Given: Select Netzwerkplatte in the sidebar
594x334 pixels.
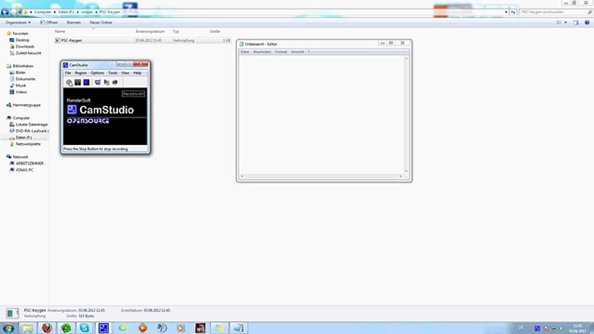Looking at the screenshot, I should tap(25, 144).
